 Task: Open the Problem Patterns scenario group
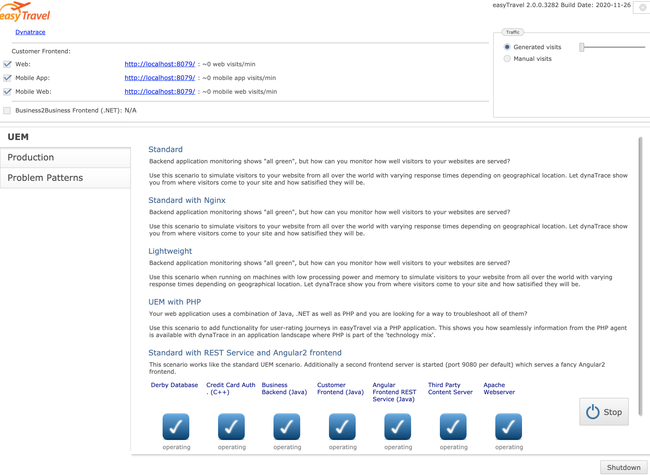point(65,178)
